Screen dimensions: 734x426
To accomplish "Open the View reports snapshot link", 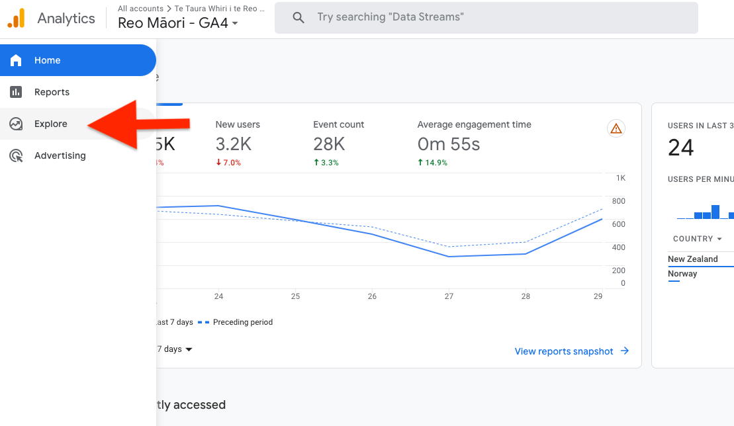I will point(564,351).
